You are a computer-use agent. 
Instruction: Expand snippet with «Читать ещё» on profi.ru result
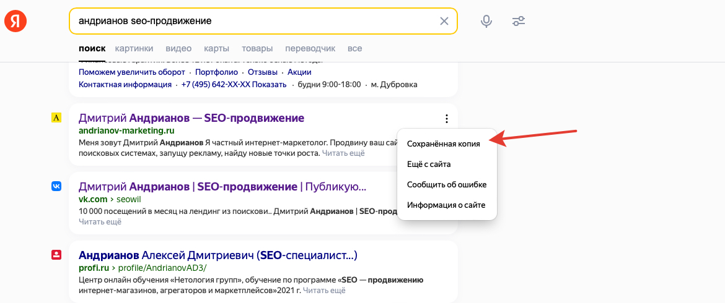coord(324,289)
